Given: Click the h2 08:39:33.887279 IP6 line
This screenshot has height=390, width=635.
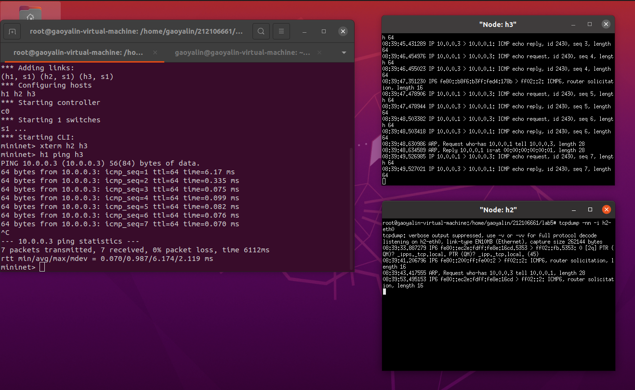Looking at the screenshot, I should [498, 251].
